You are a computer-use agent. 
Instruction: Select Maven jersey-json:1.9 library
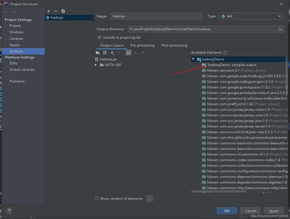coord(244,121)
